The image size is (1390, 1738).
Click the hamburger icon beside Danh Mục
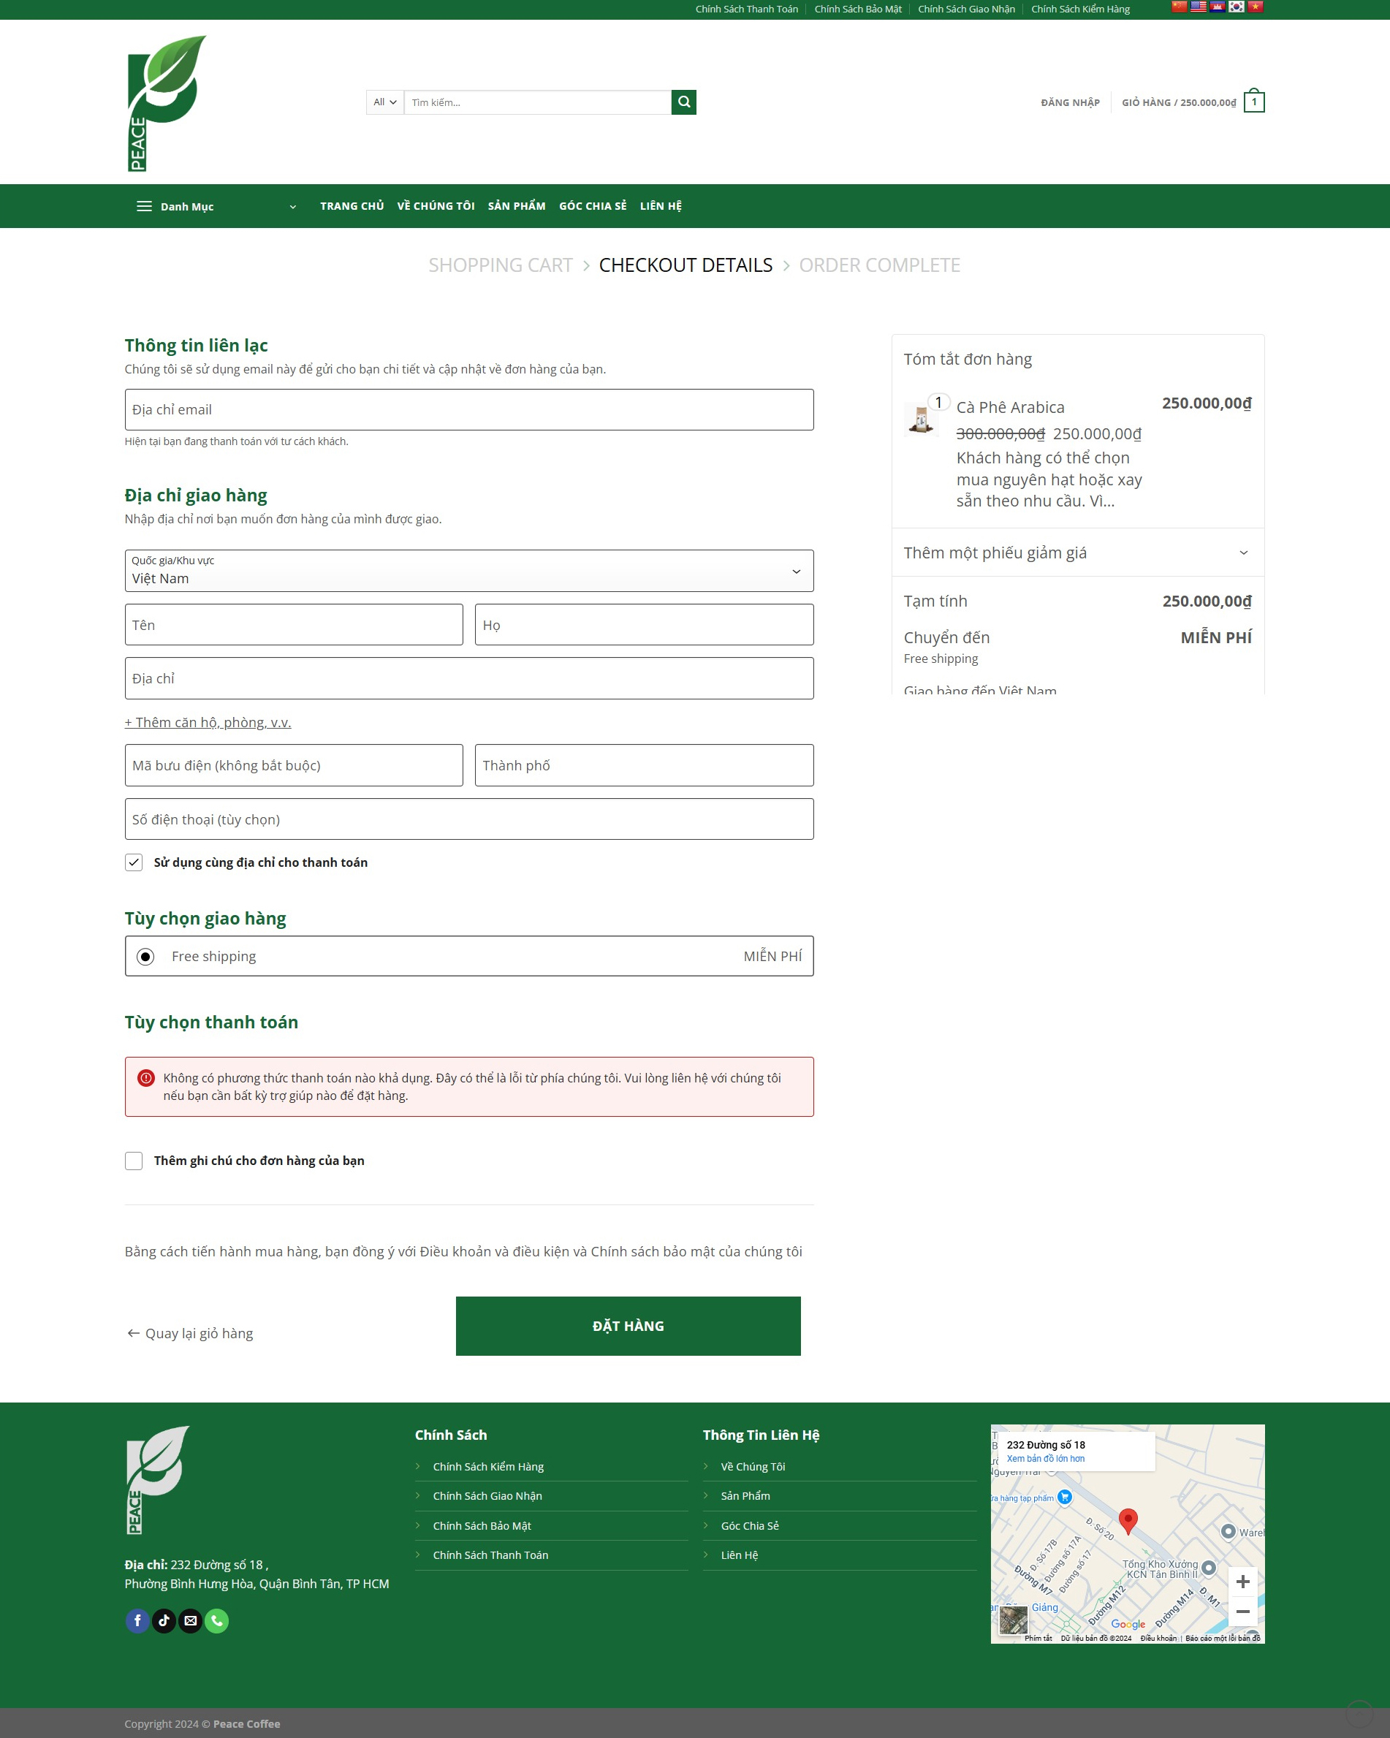click(x=144, y=206)
